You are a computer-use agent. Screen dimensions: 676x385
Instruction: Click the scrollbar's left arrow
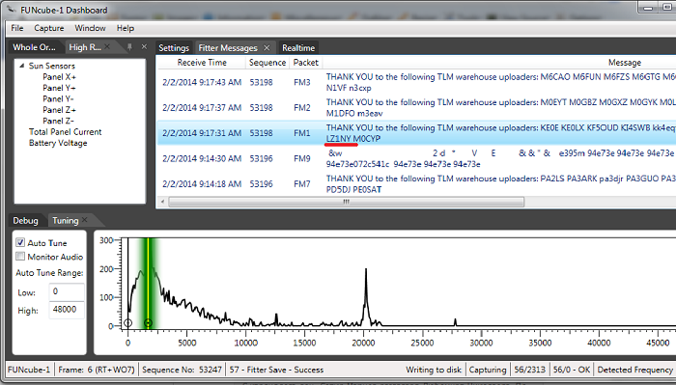[x=162, y=202]
